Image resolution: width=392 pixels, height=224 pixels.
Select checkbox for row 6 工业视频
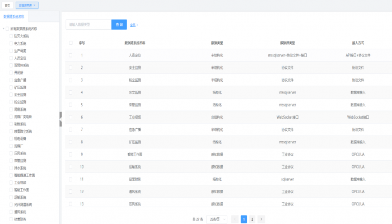pos(71,117)
